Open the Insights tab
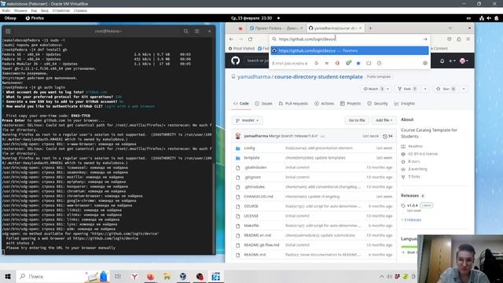The image size is (503, 283). pyautogui.click(x=405, y=104)
